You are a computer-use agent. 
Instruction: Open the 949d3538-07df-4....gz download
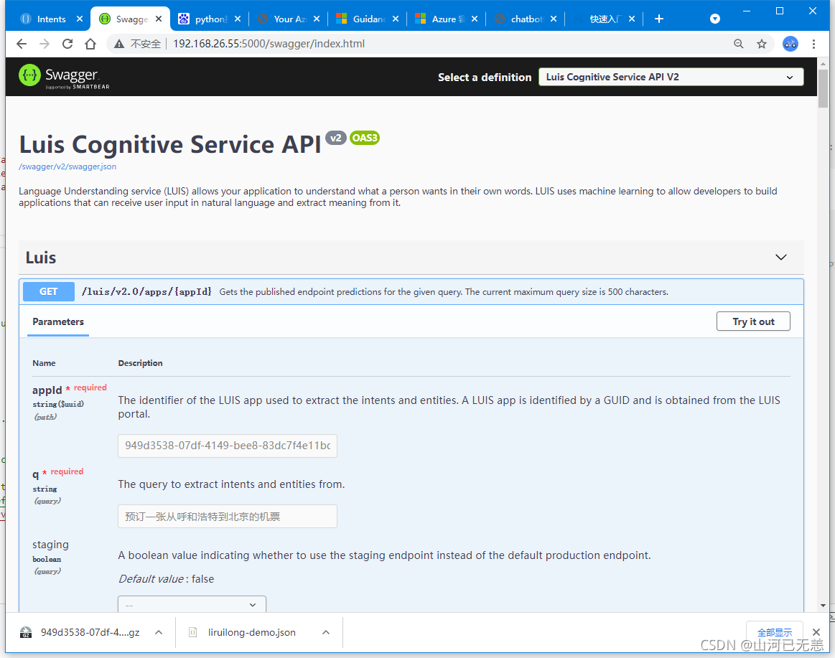click(80, 632)
